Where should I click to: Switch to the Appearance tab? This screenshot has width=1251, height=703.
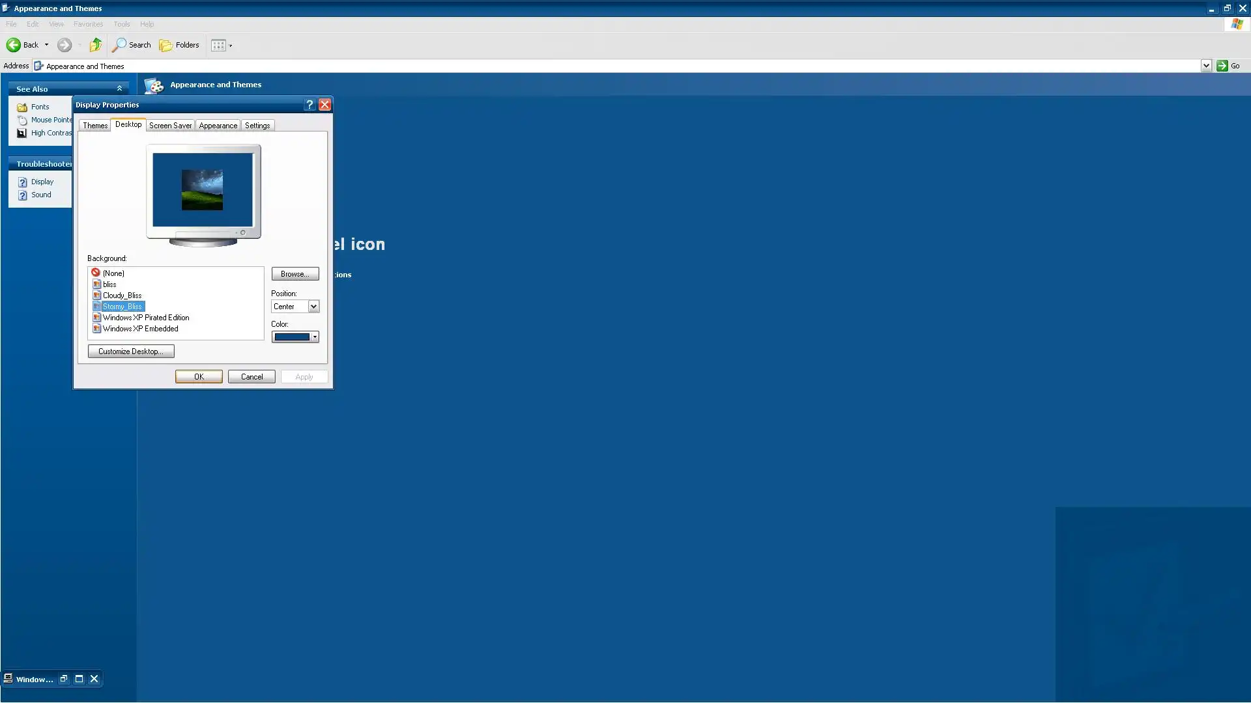218,126
